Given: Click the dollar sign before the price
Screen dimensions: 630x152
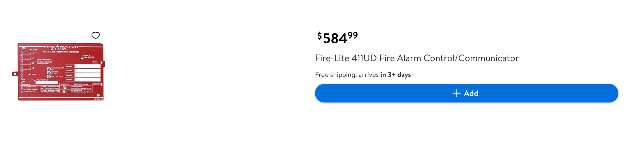Looking at the screenshot, I should click(319, 36).
